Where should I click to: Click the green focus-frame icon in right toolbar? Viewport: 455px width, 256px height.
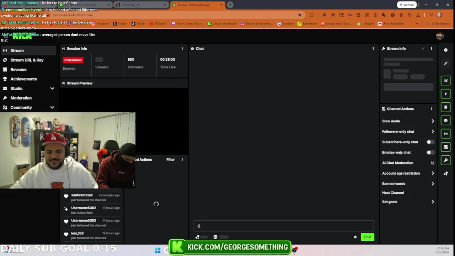click(x=446, y=81)
